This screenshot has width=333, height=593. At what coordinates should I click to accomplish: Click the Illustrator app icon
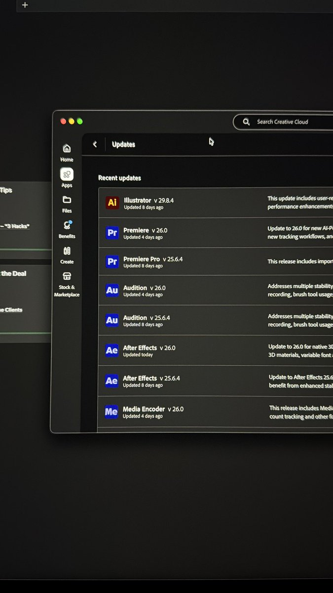pos(112,203)
